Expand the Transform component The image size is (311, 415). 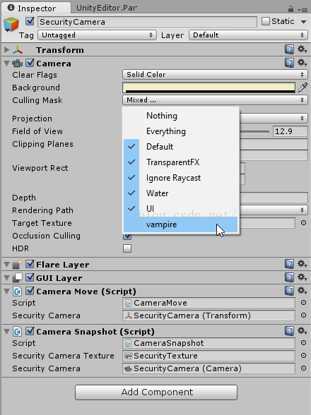click(x=7, y=49)
